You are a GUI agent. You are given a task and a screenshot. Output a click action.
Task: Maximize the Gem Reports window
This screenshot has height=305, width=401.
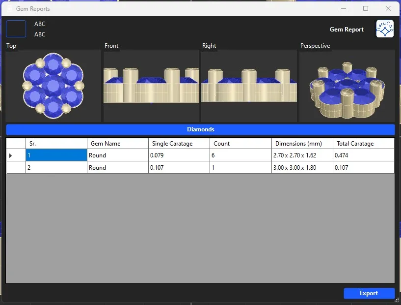[x=366, y=8]
